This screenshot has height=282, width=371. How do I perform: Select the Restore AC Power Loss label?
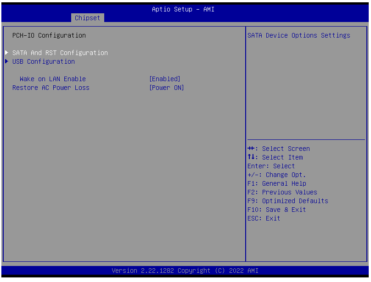[x=51, y=88]
